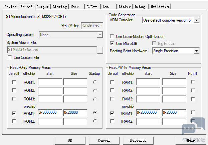Edit the IROM1 Size field
The width and height of the screenshot is (208, 145).
coord(75,113)
